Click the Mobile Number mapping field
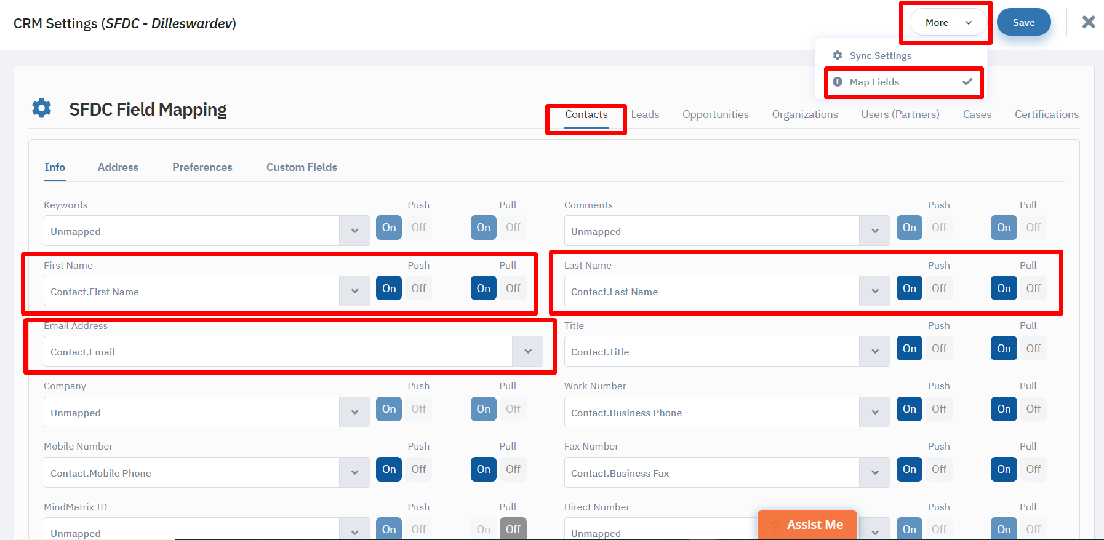 click(191, 473)
